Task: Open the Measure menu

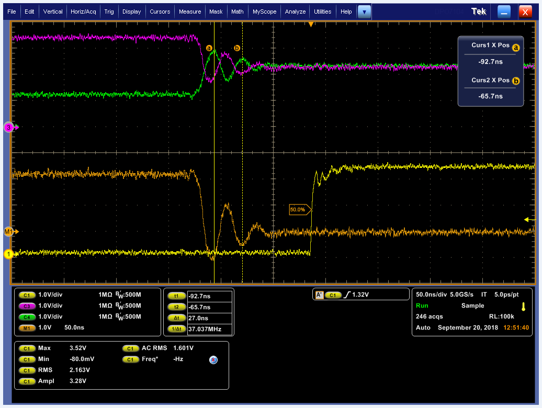Action: 190,12
